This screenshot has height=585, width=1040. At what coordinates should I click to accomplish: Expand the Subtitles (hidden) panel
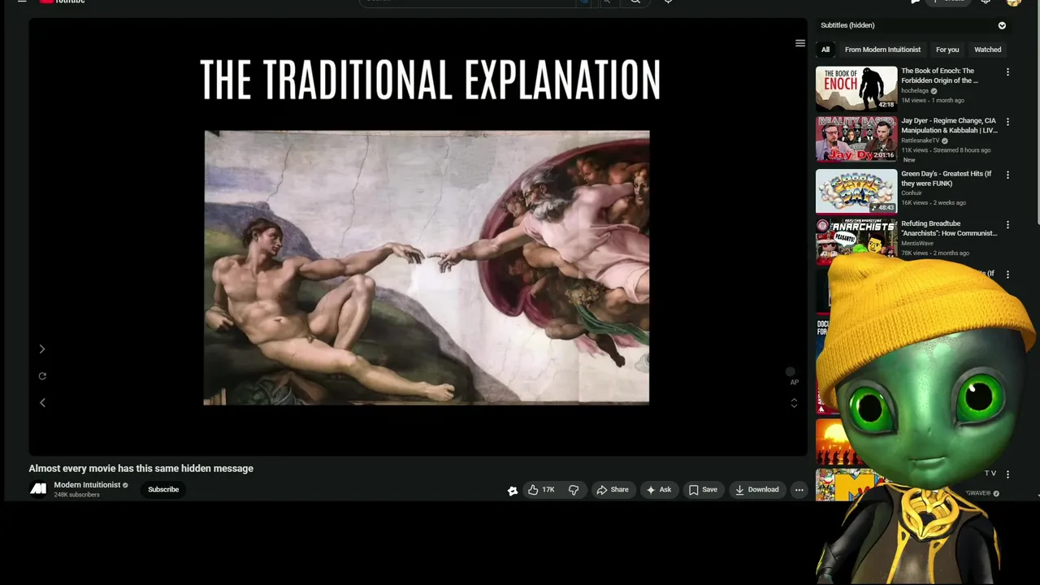pos(1002,25)
